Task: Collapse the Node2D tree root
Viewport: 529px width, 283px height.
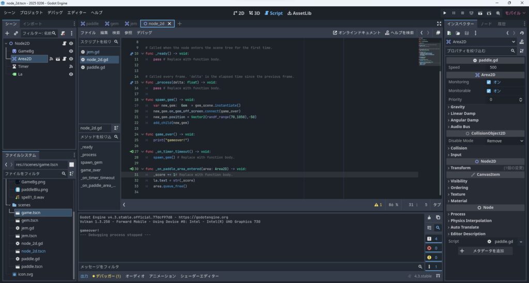Action: [6, 43]
